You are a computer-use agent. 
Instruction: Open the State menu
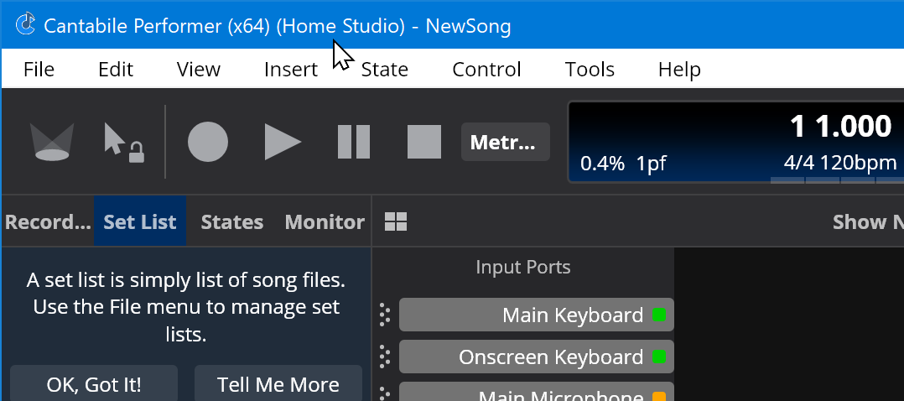pyautogui.click(x=385, y=70)
